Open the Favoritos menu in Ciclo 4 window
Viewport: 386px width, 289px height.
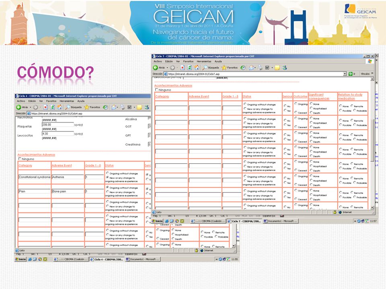coord(51,101)
